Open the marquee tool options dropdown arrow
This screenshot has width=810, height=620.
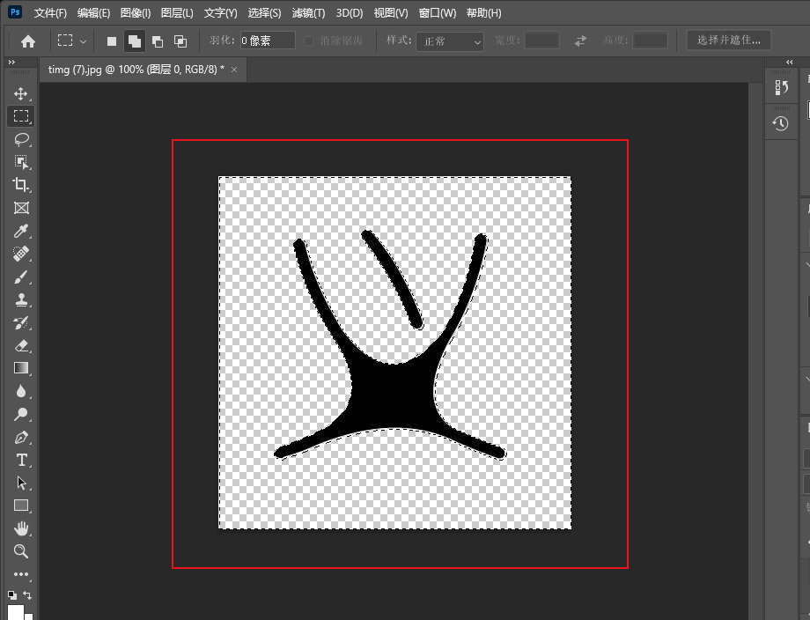coord(84,40)
